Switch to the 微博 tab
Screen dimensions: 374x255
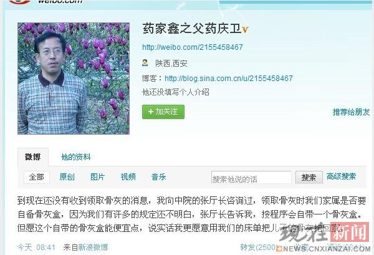pos(33,156)
